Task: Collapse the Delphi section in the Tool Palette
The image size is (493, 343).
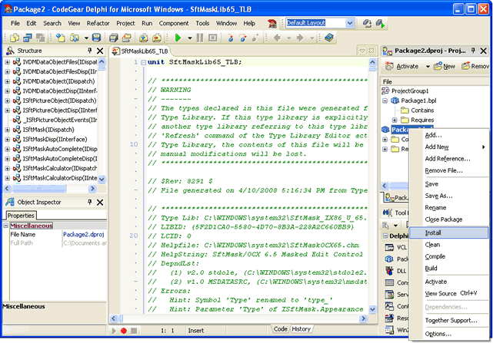Action: coord(385,236)
